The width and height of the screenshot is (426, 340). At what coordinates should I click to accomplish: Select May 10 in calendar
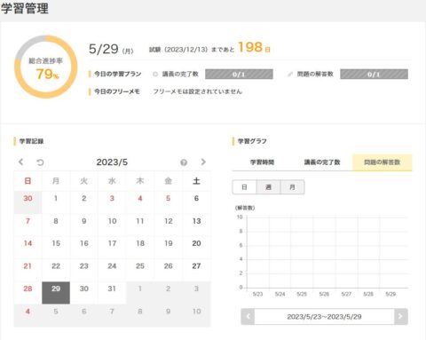[x=112, y=225]
